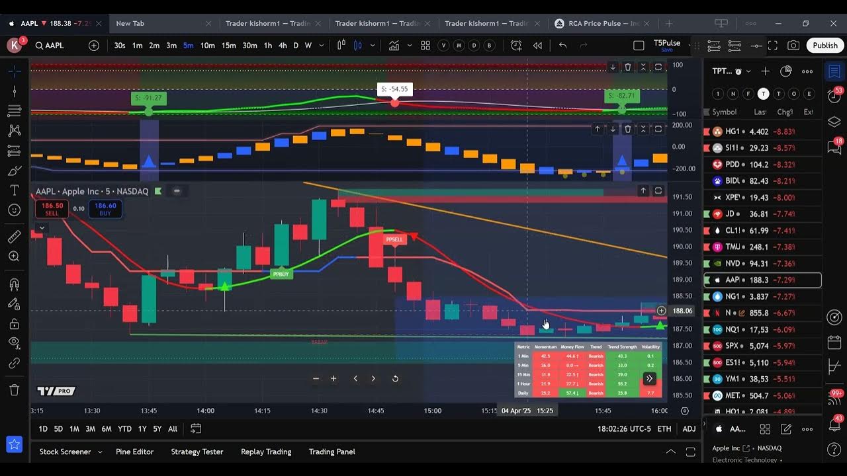
Task: Click the Publish button
Action: [x=825, y=46]
